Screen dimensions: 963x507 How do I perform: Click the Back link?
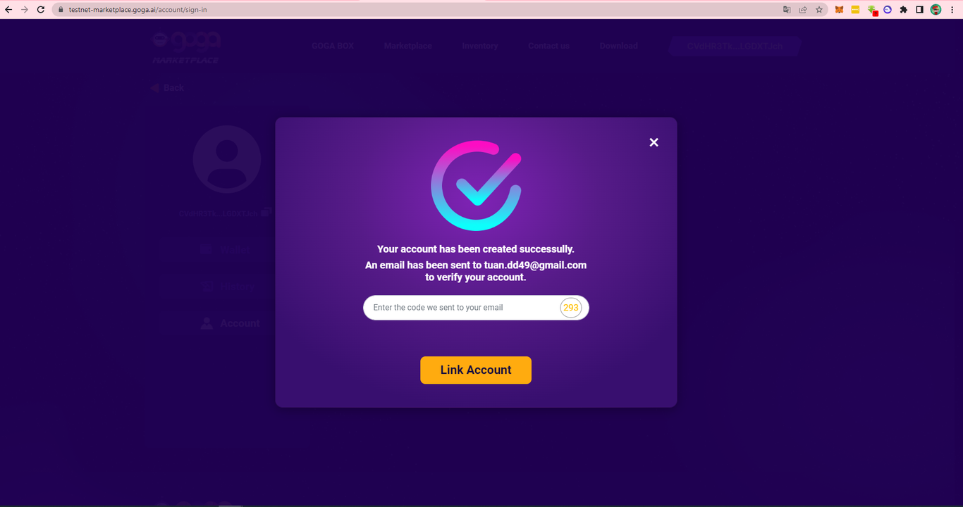pyautogui.click(x=167, y=88)
